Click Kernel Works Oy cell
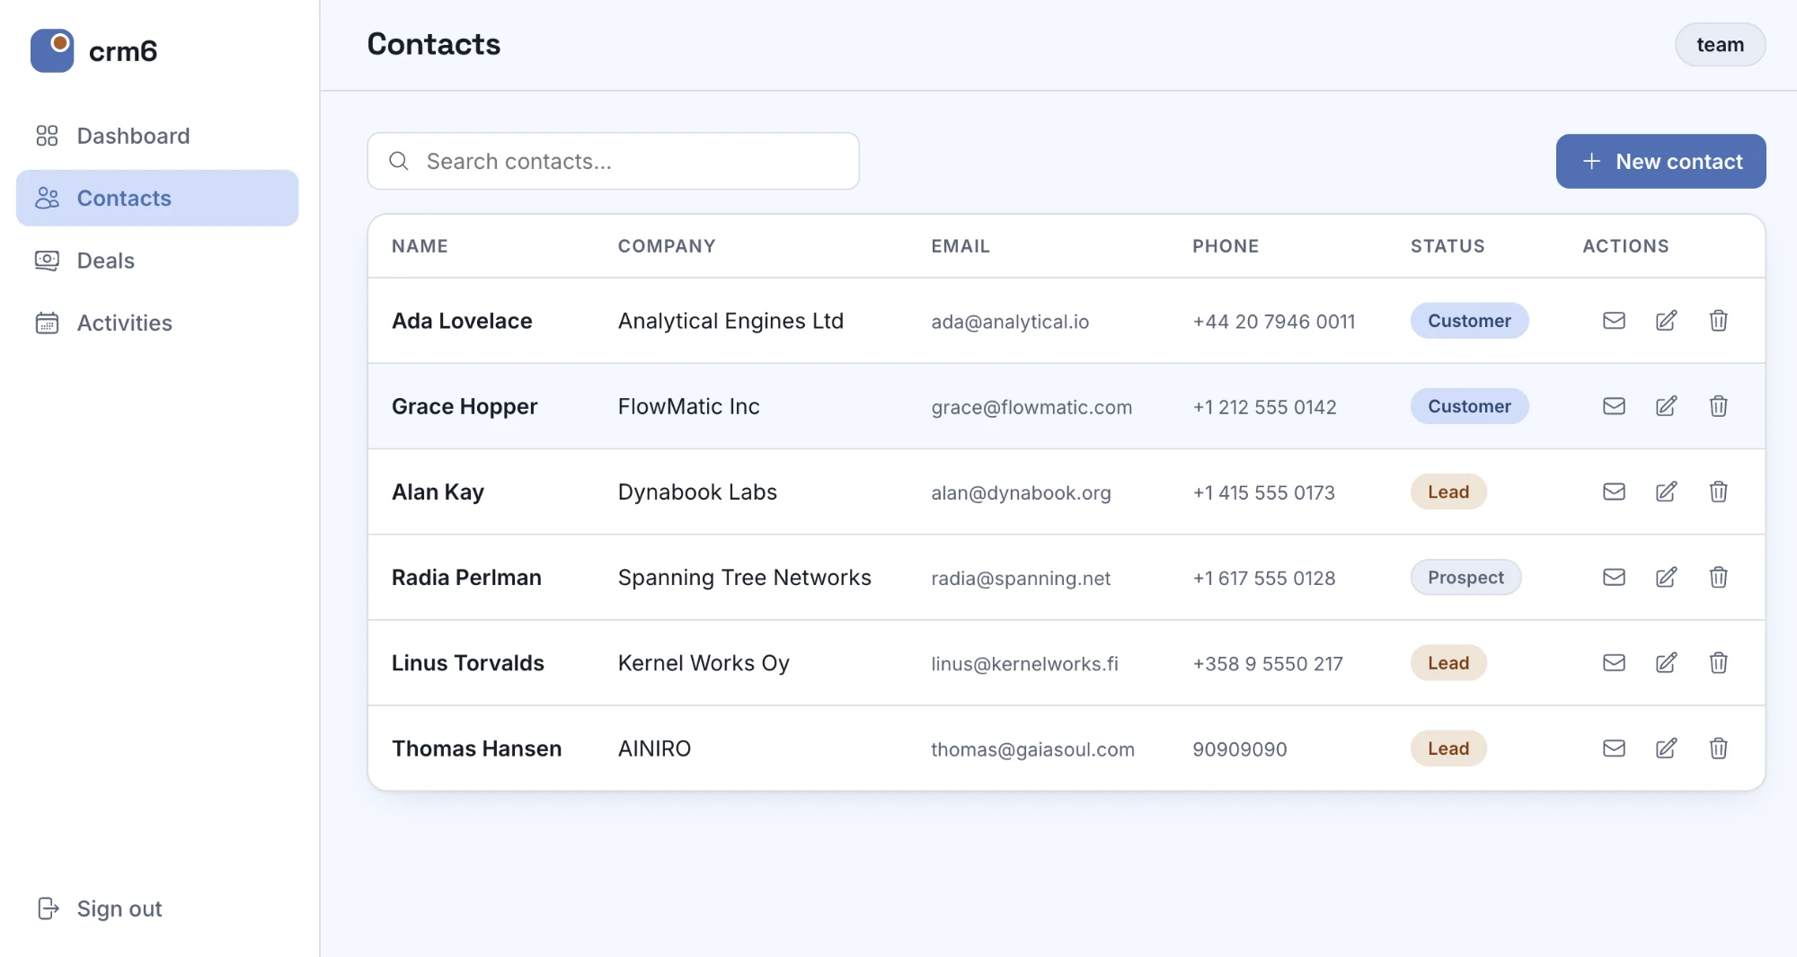 pyautogui.click(x=704, y=662)
